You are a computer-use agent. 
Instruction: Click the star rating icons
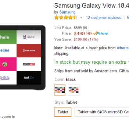(66, 18)
